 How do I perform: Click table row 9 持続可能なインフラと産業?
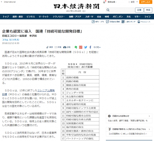pos(80,108)
